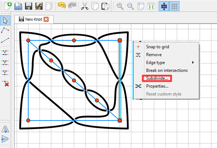This screenshot has width=217, height=148.
Task: Save the knot with the floppy icon
Action: (29, 6)
